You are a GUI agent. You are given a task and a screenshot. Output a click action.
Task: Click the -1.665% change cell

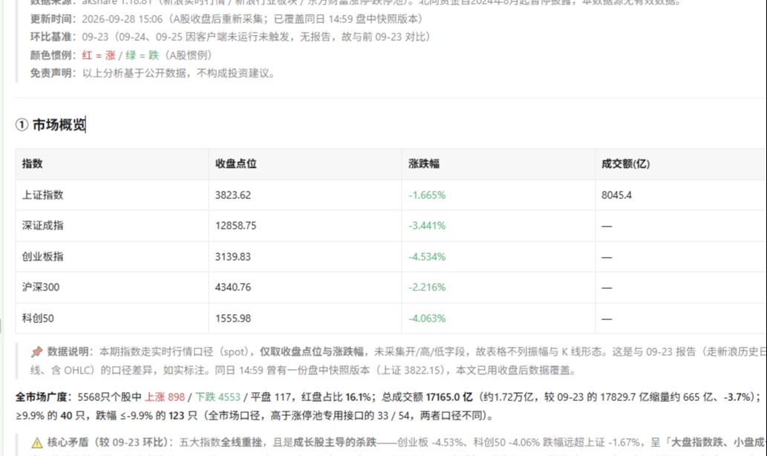[x=427, y=195]
